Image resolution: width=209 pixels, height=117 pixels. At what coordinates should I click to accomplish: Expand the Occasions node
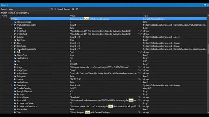click(x=12, y=85)
